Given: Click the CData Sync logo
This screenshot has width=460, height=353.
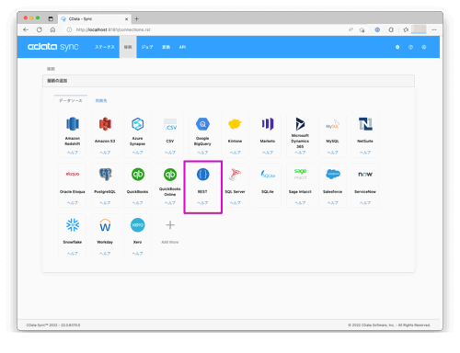Looking at the screenshot, I should pos(53,47).
